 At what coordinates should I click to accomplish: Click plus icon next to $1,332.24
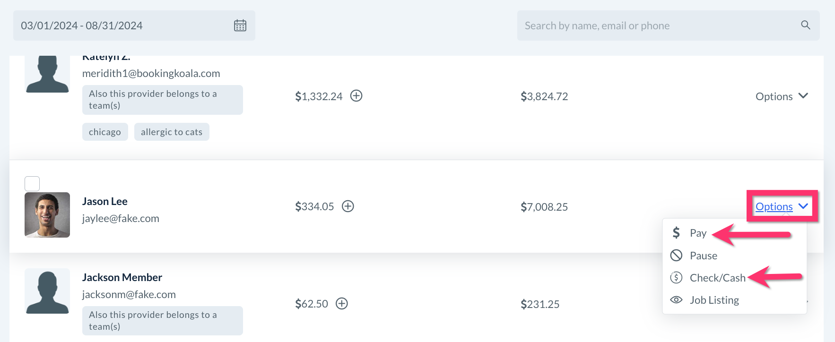[356, 96]
